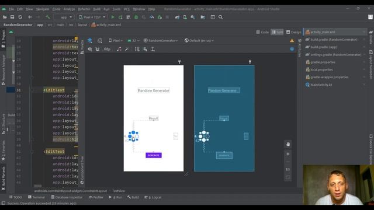Click the layout folder in breadcrumb path

point(82,24)
